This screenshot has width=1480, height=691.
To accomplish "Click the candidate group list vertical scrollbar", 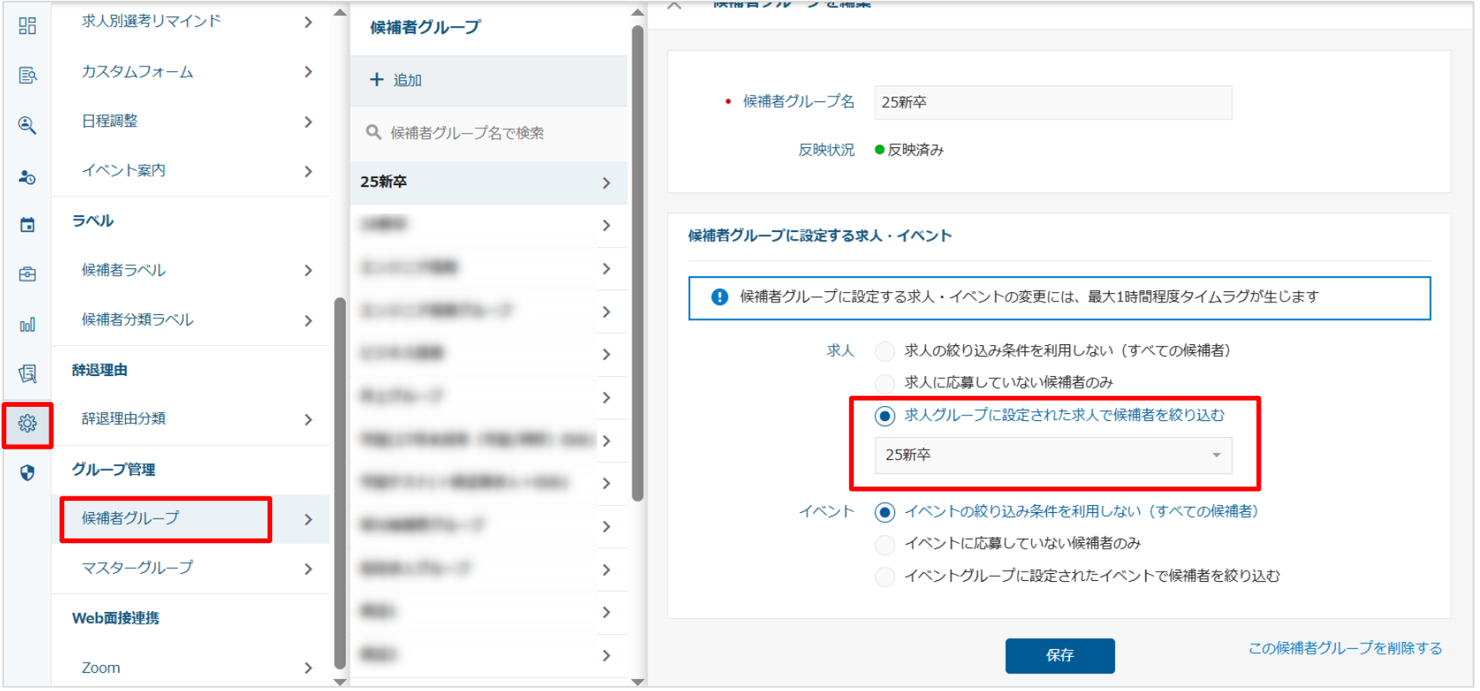I will coord(637,261).
